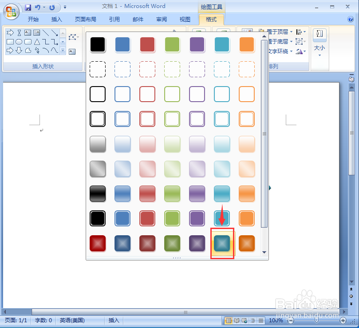This screenshot has width=359, height=328.
Task: Click the 100% zoom level button
Action: coord(276,320)
